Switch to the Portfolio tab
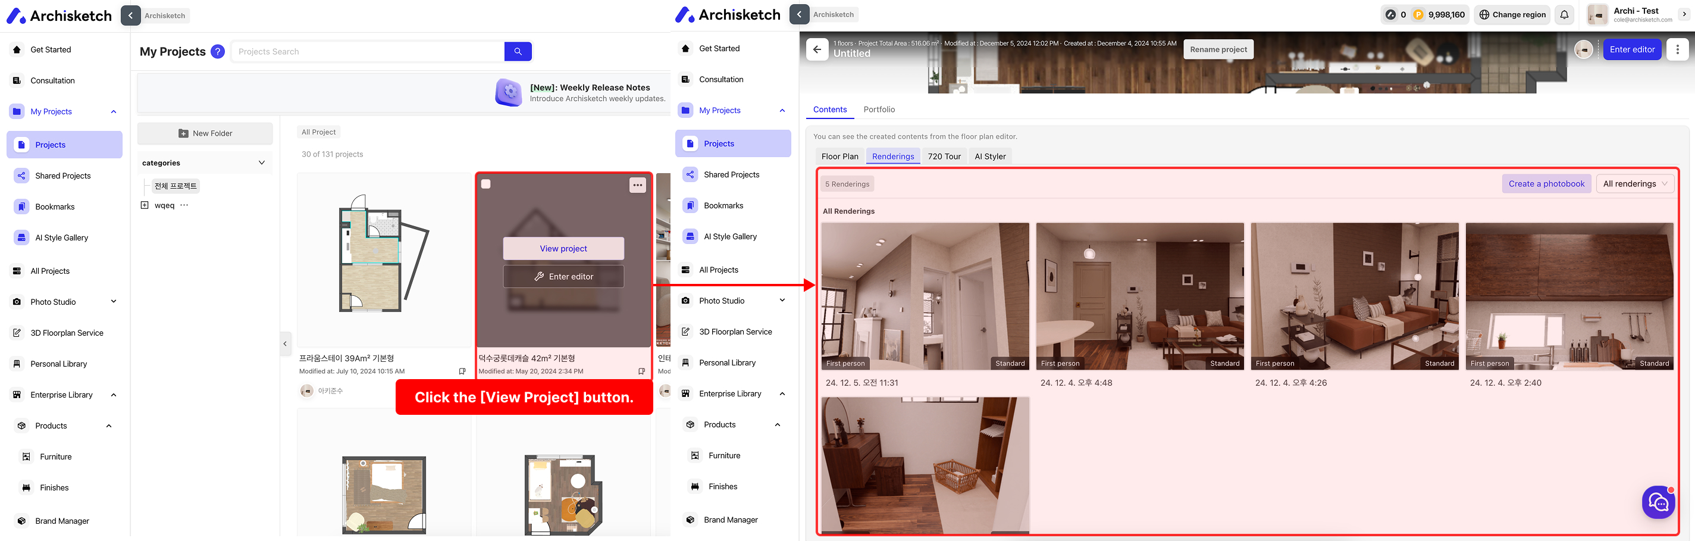This screenshot has height=541, width=1695. (879, 110)
